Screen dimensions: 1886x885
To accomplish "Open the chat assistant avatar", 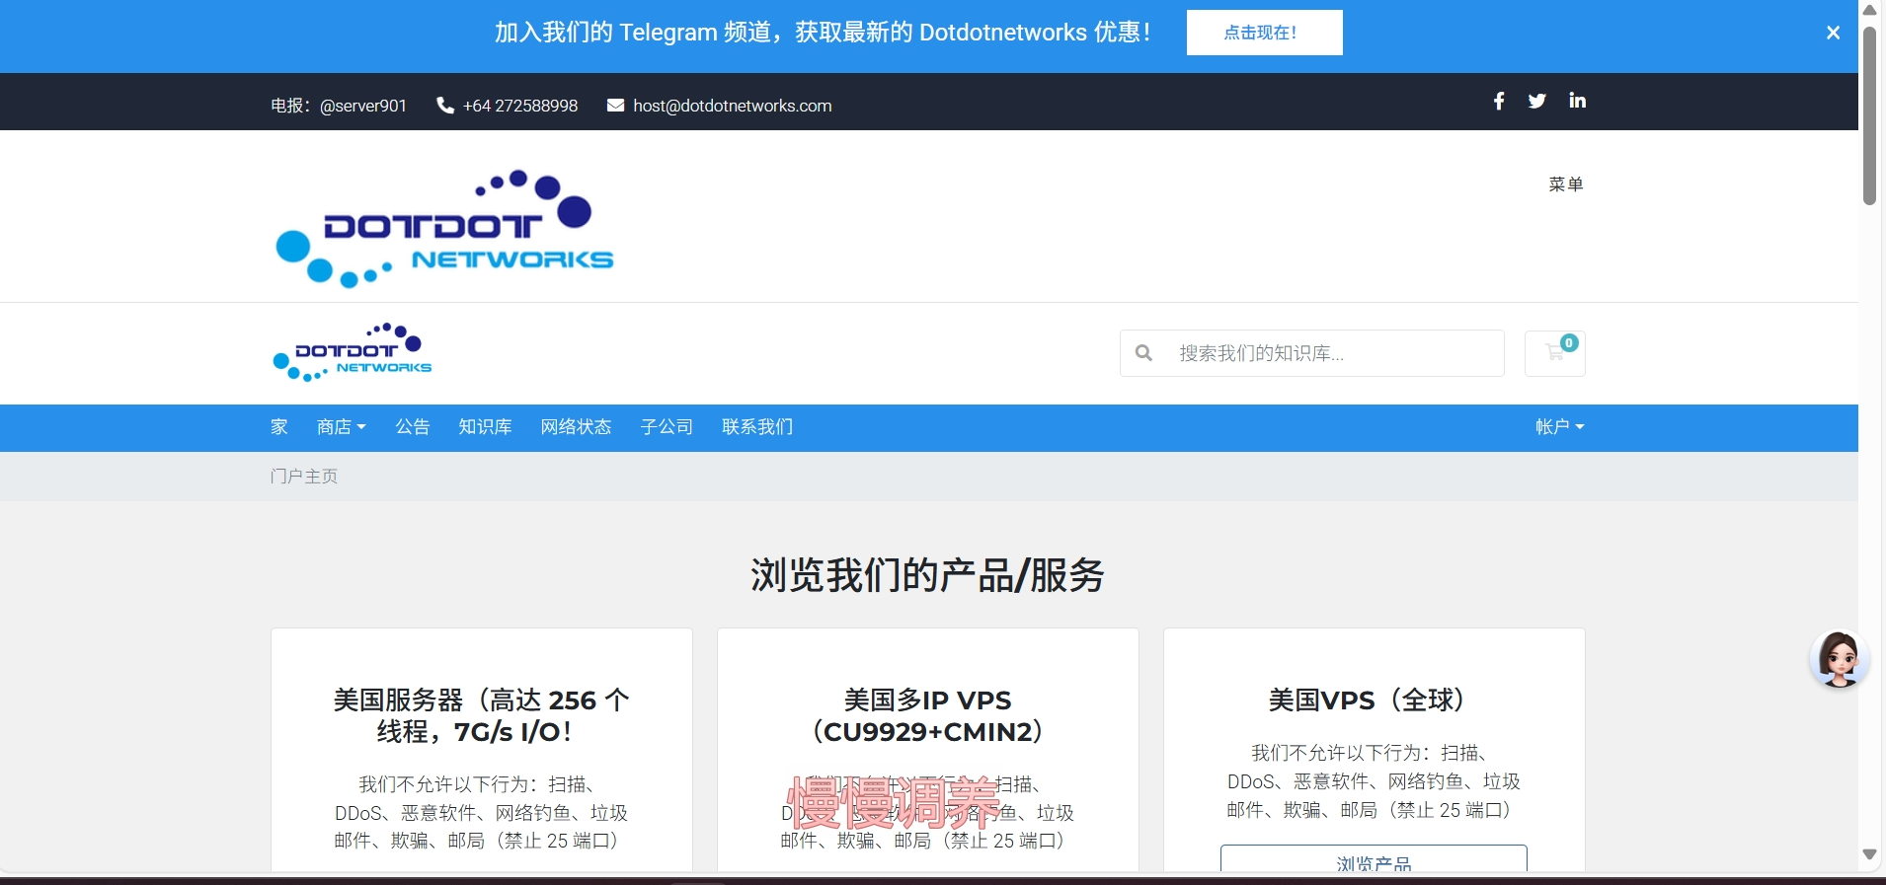I will click(1838, 658).
